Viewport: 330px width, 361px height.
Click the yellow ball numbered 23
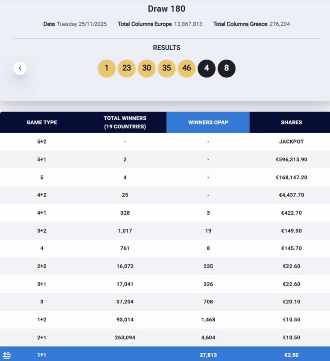(x=127, y=68)
